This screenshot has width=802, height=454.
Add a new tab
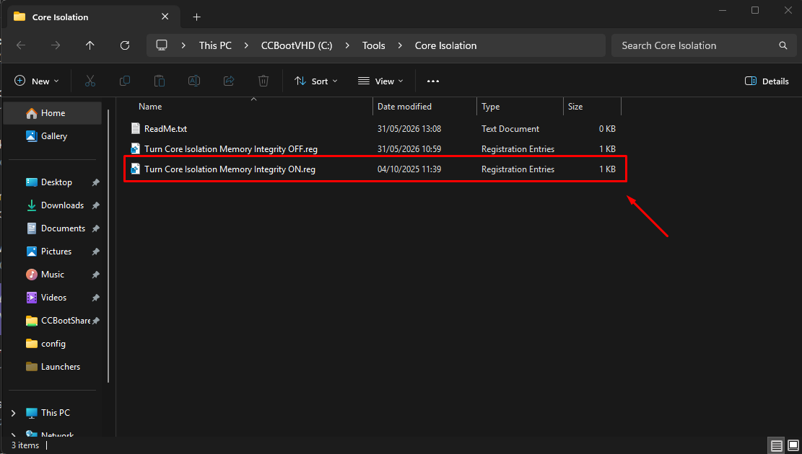click(197, 17)
